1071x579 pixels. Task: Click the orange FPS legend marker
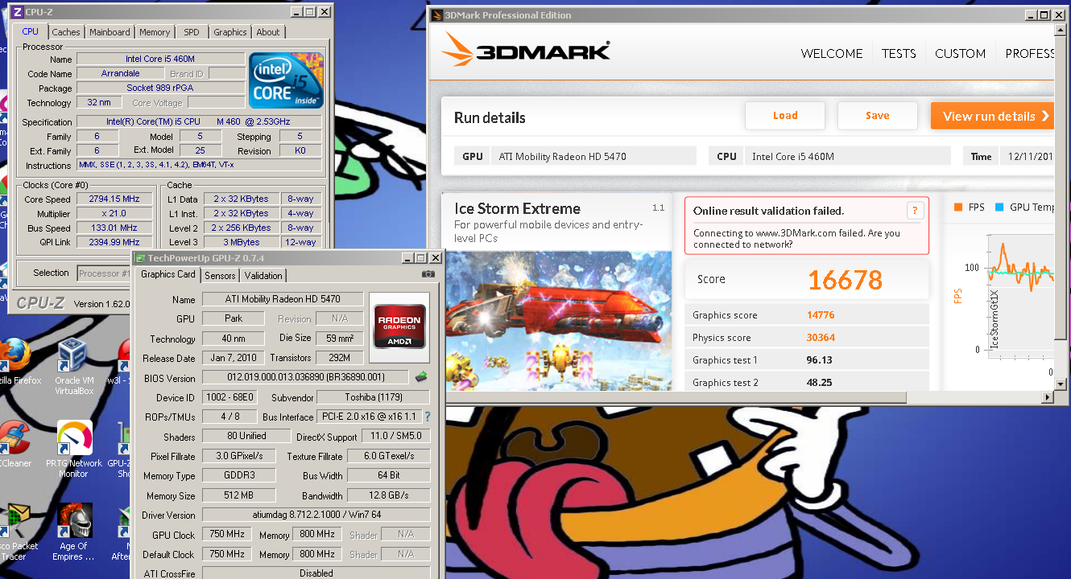coord(958,207)
